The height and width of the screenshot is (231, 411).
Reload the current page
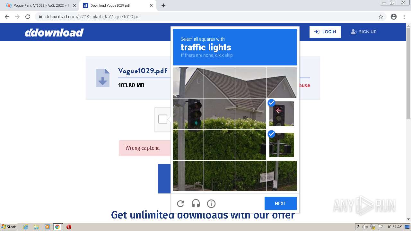[28, 17]
